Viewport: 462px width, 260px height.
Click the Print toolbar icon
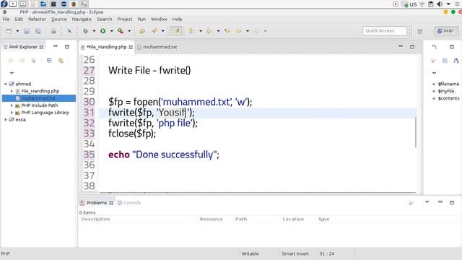click(x=53, y=31)
